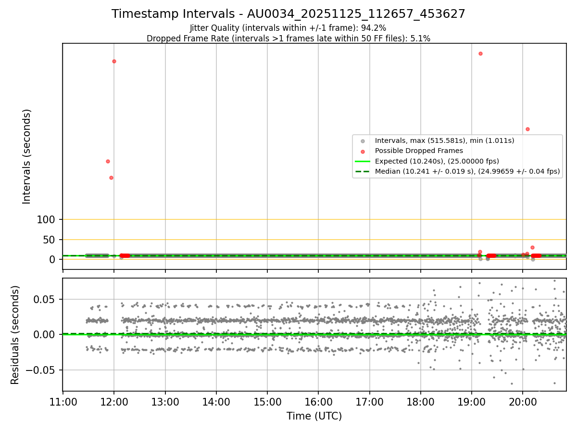Click the 12:00 time tick label

coord(114,401)
